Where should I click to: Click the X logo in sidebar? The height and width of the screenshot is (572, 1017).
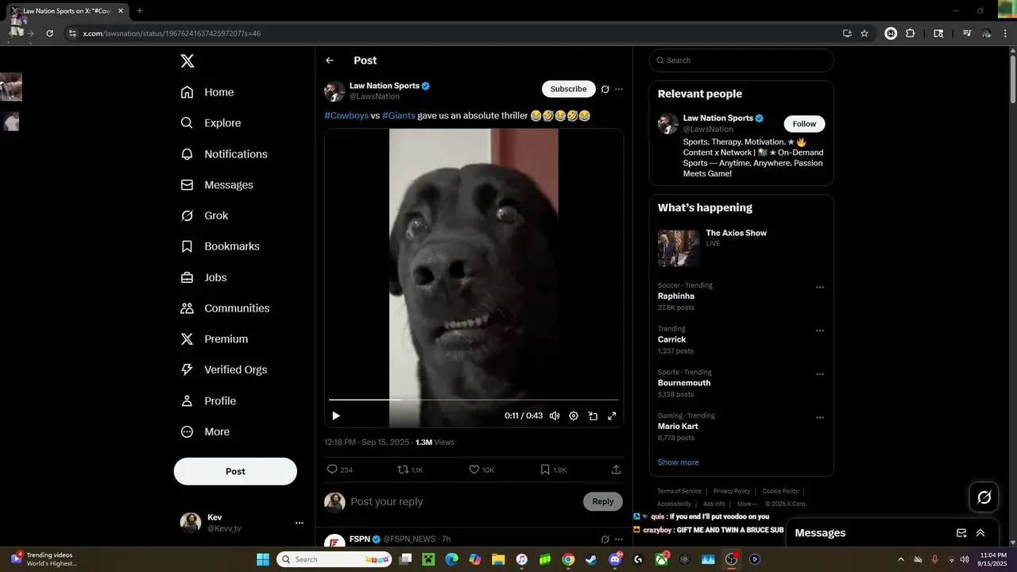coord(187,61)
